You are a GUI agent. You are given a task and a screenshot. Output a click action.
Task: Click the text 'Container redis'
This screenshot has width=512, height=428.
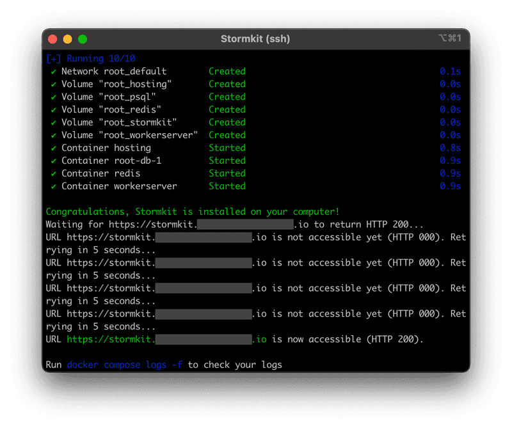(101, 173)
